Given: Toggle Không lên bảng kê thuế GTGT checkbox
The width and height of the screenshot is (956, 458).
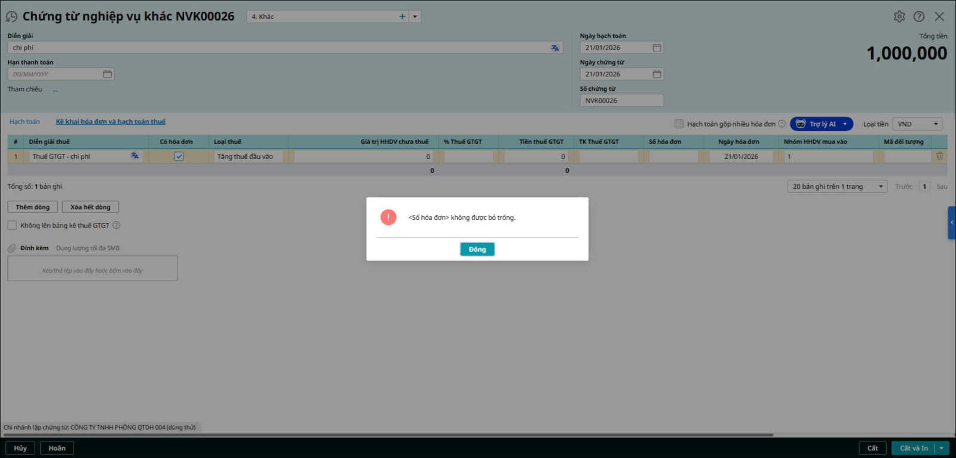Looking at the screenshot, I should [12, 225].
